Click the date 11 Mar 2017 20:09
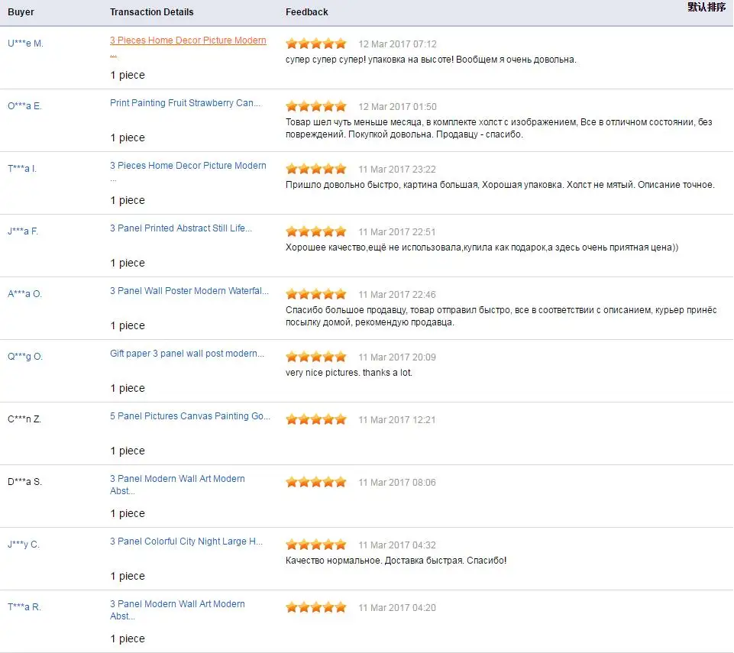 (x=397, y=357)
